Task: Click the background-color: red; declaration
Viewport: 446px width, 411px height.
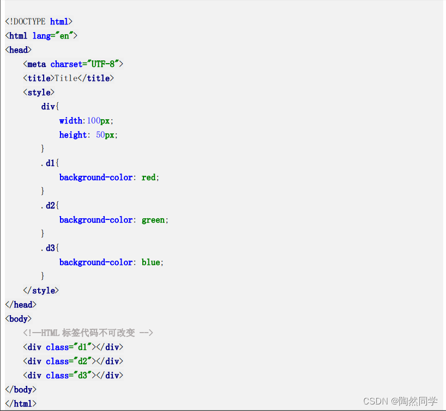Action: [x=109, y=177]
